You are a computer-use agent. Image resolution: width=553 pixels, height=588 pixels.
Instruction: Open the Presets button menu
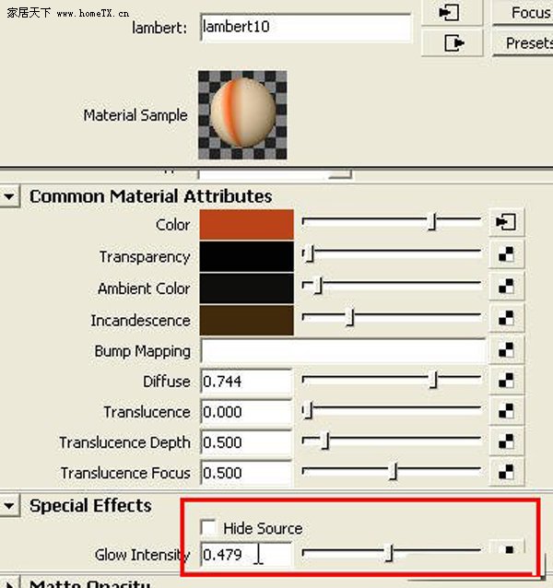(x=524, y=43)
